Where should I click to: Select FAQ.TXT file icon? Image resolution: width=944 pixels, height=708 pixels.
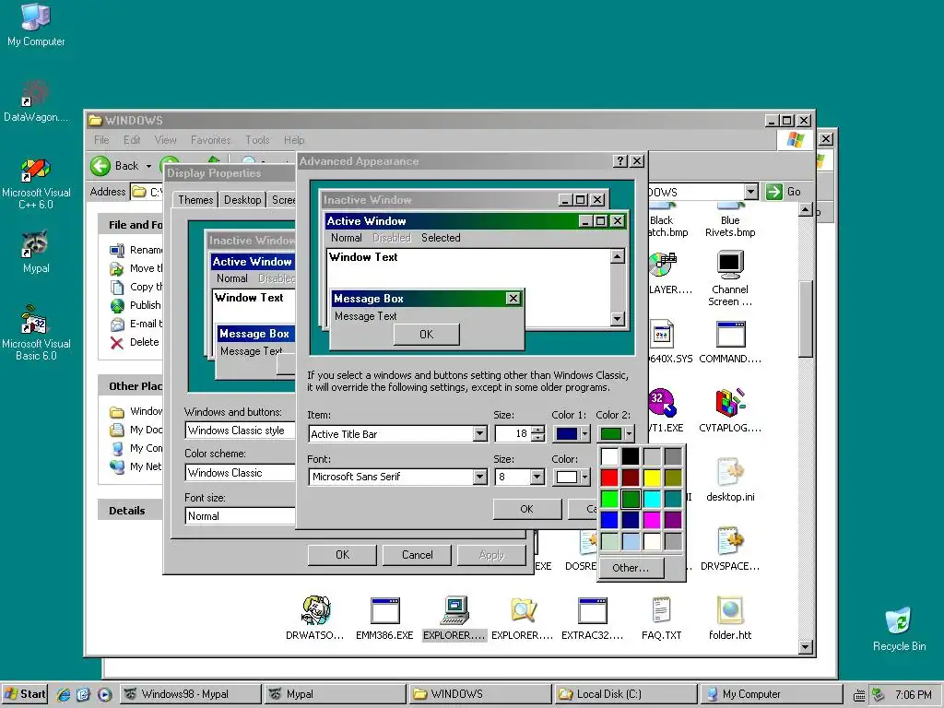click(661, 618)
